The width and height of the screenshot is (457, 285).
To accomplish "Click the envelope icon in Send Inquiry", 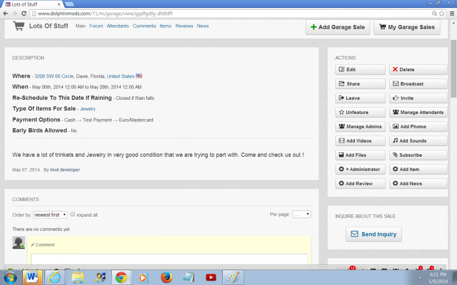I will coord(354,234).
